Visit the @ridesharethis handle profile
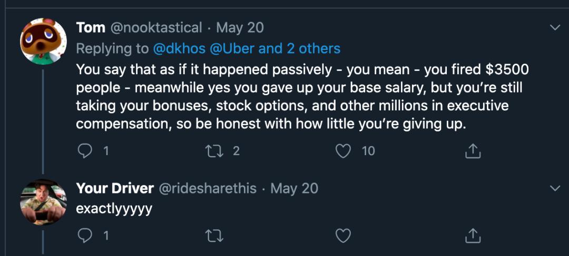The height and width of the screenshot is (256, 569). (209, 188)
